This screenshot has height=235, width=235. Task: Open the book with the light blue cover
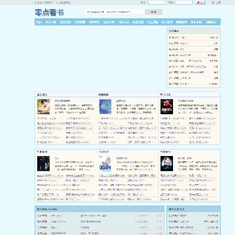(105, 106)
